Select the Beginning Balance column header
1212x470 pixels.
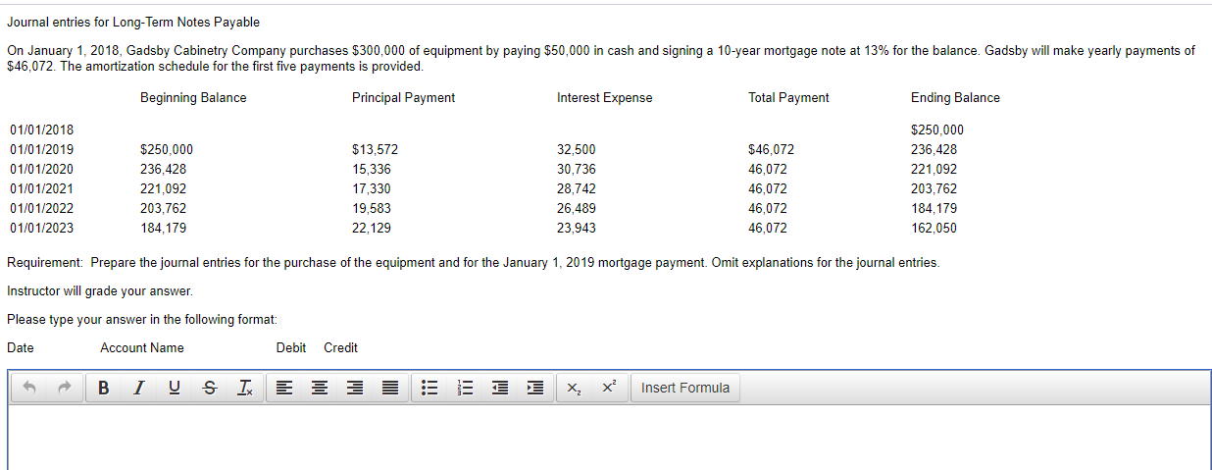pos(193,97)
